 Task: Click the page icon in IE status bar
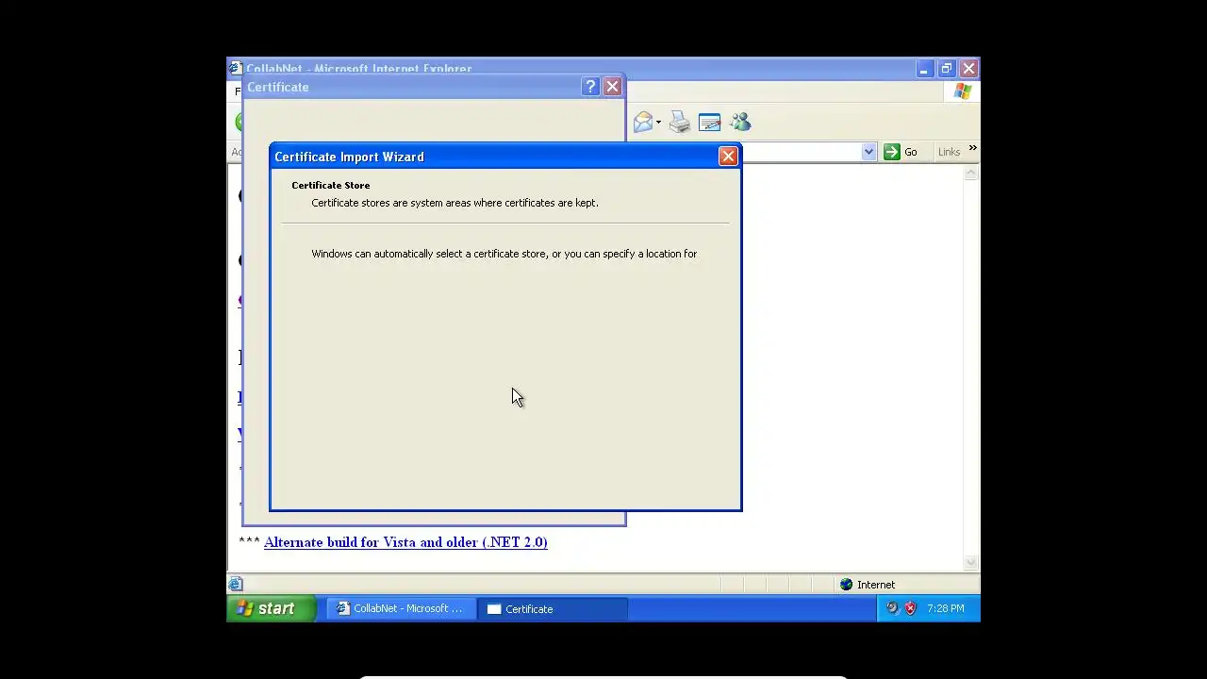coord(236,585)
